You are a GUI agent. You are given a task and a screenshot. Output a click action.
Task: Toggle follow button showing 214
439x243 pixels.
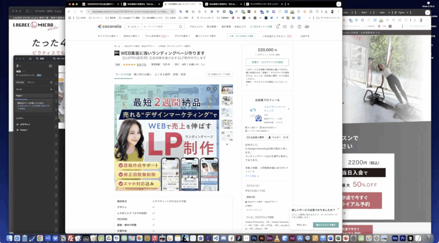coord(278,137)
